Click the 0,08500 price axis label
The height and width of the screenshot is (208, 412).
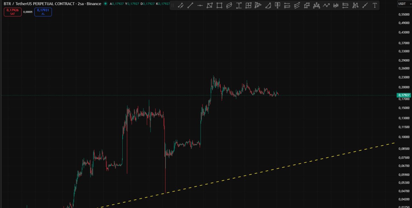point(404,149)
